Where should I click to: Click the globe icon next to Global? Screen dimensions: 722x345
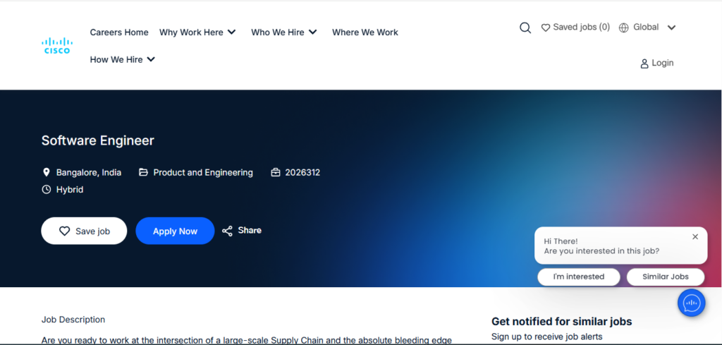(x=623, y=28)
